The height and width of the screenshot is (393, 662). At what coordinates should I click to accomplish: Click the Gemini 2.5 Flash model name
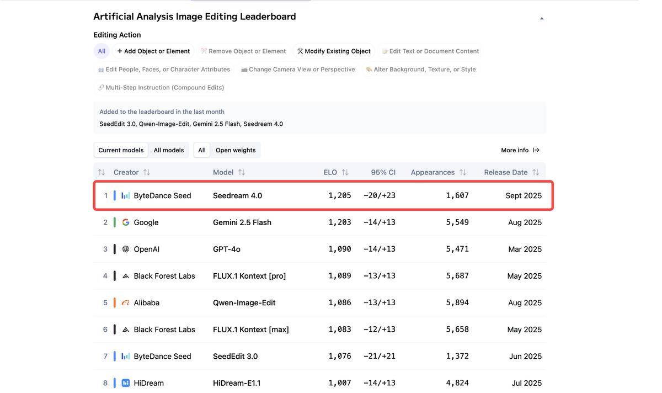click(242, 222)
